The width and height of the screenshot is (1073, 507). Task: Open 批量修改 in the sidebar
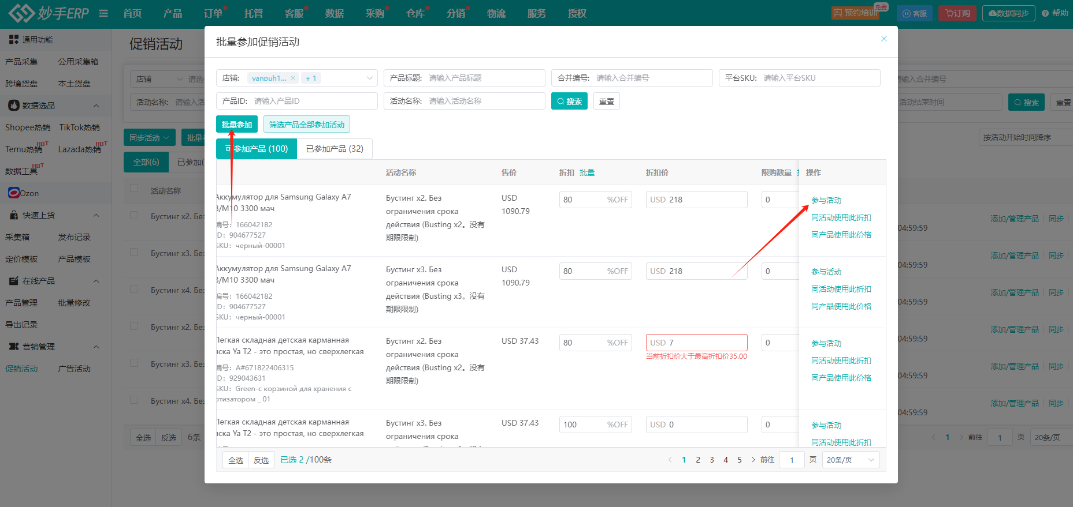75,303
